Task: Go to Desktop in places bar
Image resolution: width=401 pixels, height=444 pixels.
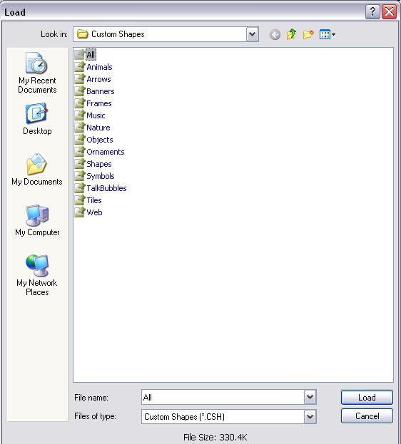Action: [37, 120]
